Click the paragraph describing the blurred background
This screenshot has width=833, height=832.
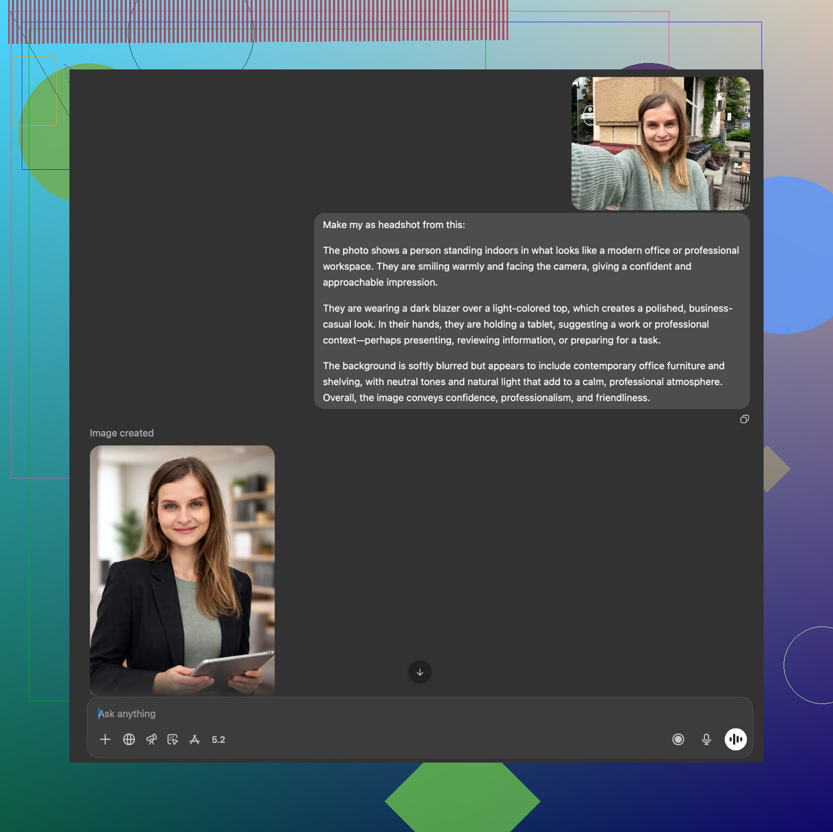tap(523, 381)
